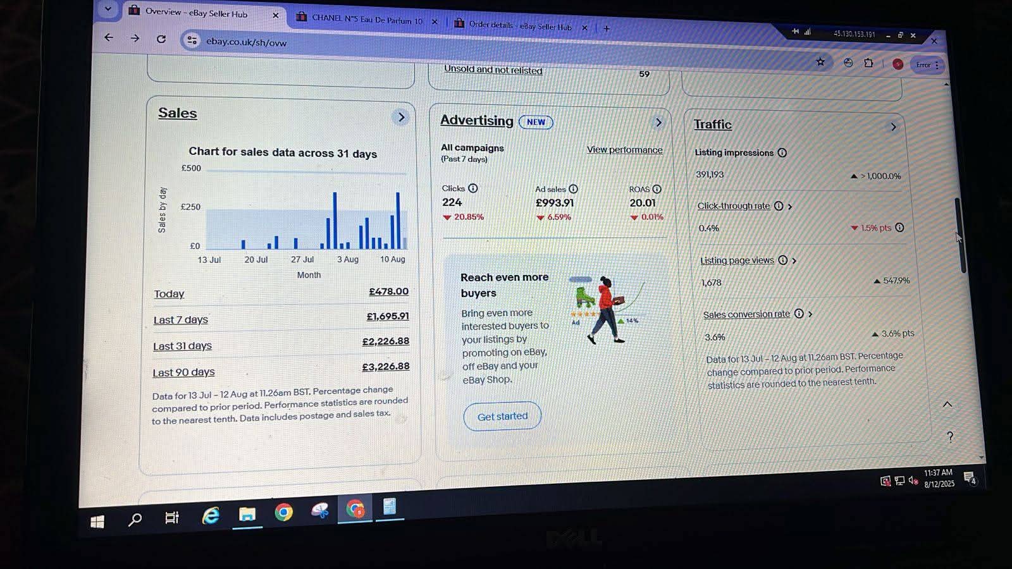Viewport: 1012px width, 569px height.
Task: Click the help question mark icon
Action: click(949, 437)
